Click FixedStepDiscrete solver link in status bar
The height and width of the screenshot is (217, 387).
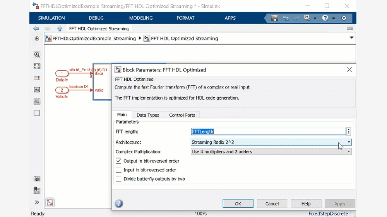point(328,214)
